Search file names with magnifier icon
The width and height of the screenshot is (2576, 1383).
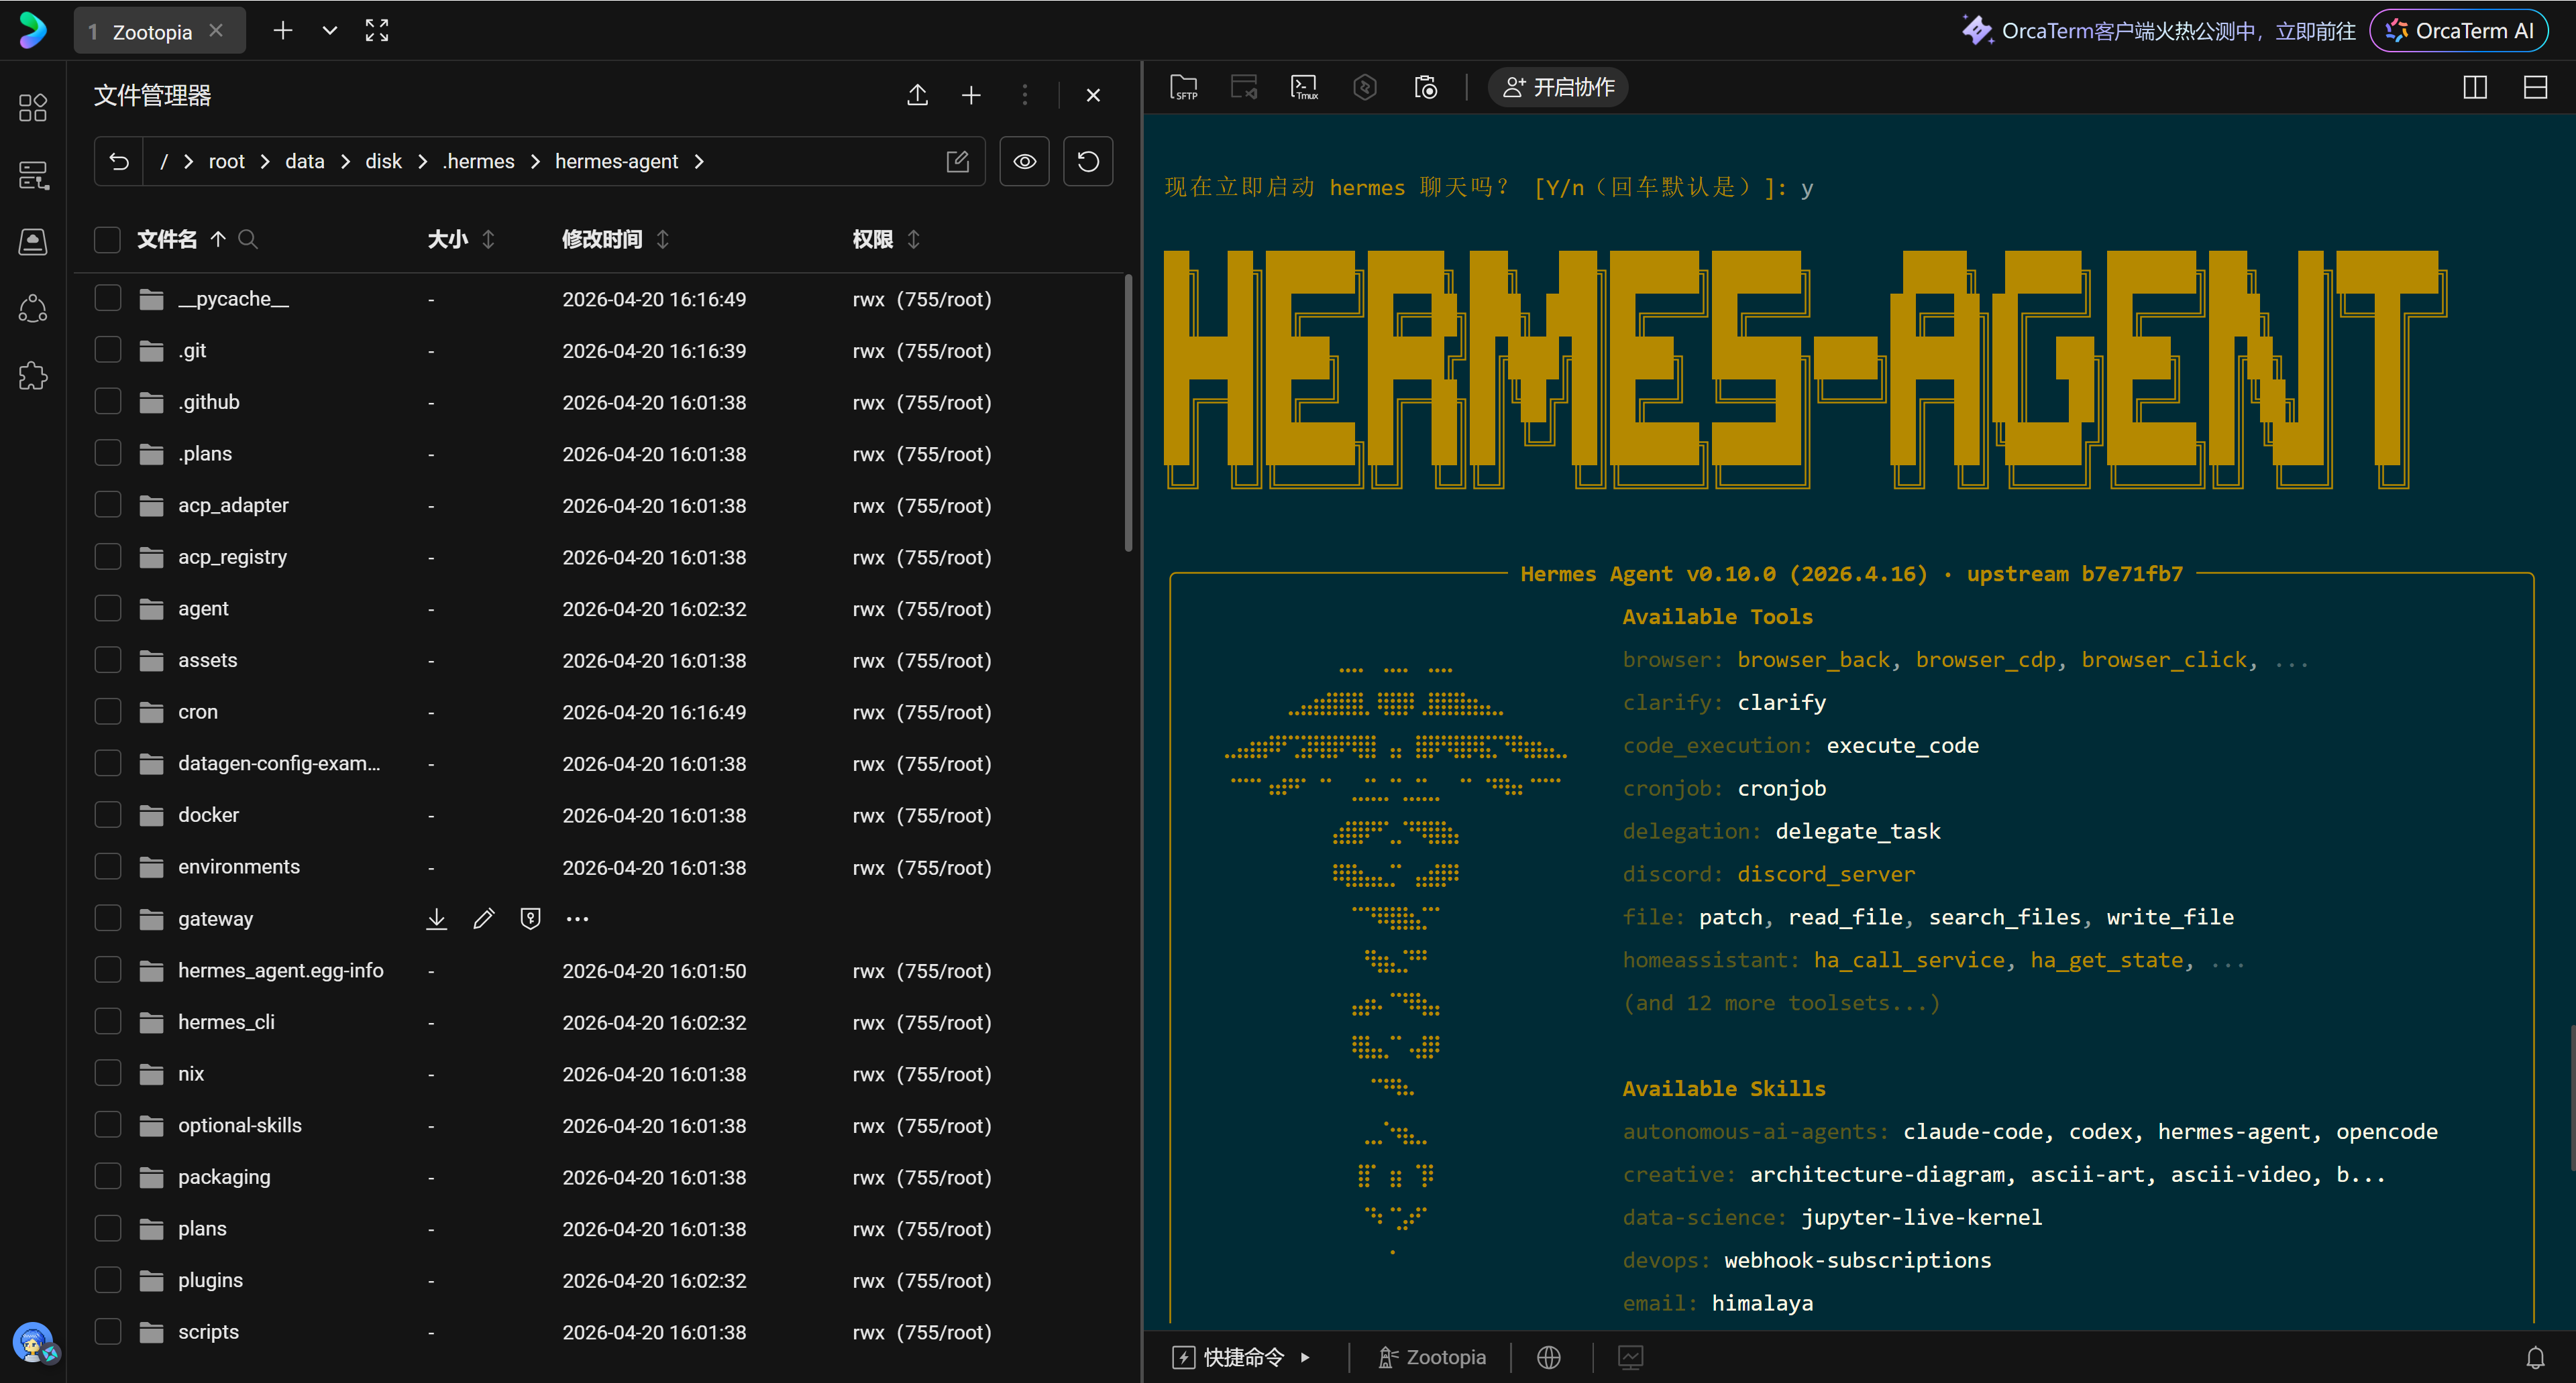point(248,239)
